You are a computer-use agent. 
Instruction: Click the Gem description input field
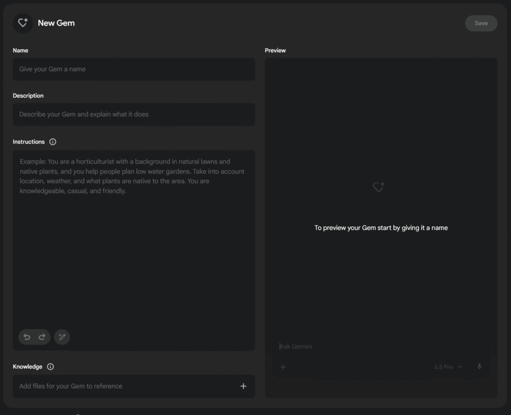[134, 114]
